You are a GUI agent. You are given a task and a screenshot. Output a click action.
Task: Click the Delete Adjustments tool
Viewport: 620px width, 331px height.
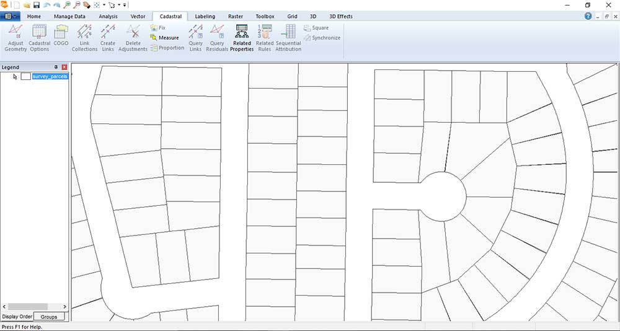(x=133, y=38)
